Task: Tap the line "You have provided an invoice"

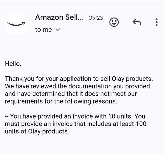Action: pos(75,116)
